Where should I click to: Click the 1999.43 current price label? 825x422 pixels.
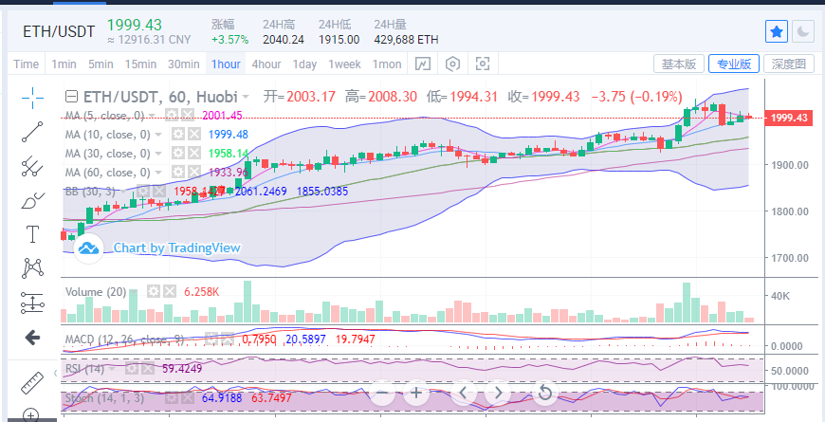(789, 118)
